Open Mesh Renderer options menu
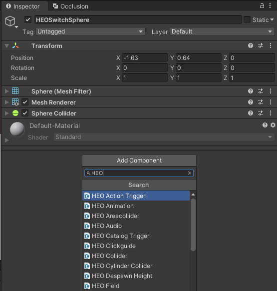 [x=271, y=102]
